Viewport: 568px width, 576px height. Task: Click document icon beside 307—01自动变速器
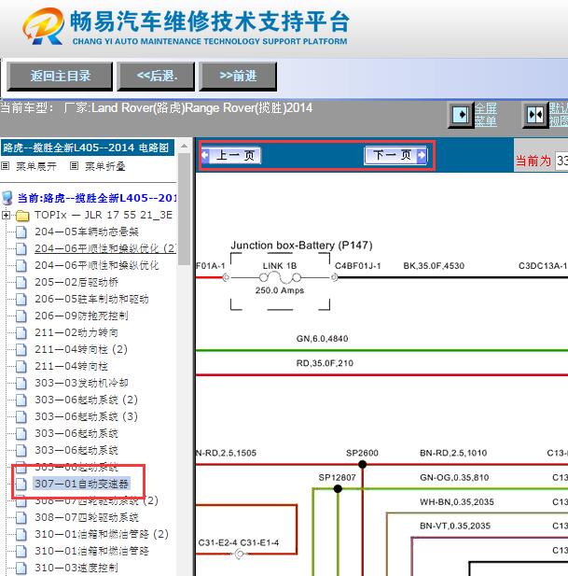21,485
